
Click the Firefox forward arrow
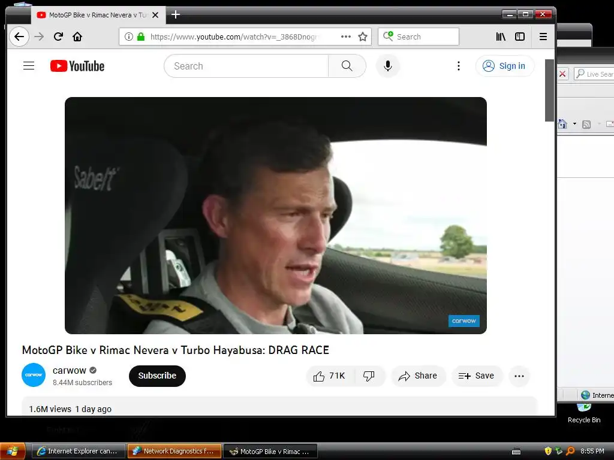click(x=39, y=37)
